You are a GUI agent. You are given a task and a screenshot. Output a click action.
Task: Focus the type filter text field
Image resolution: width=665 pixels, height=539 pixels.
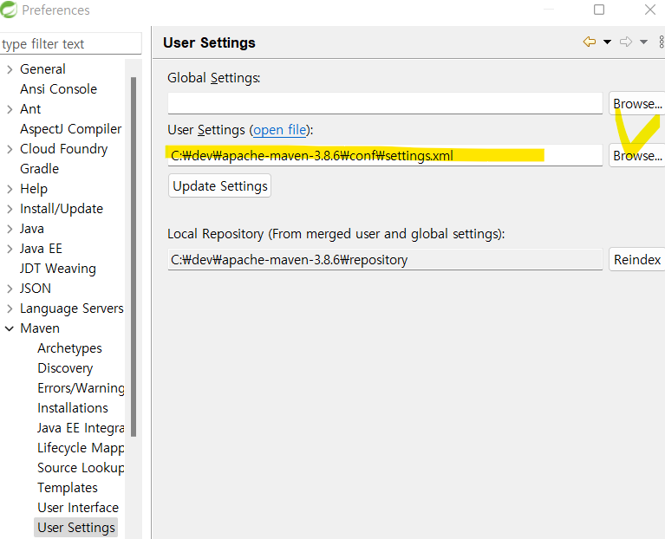tap(71, 43)
